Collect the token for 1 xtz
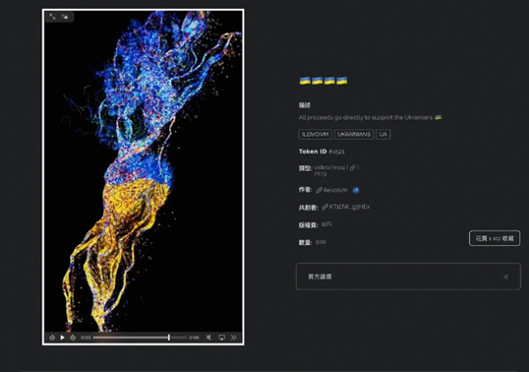The width and height of the screenshot is (529, 372). point(495,238)
